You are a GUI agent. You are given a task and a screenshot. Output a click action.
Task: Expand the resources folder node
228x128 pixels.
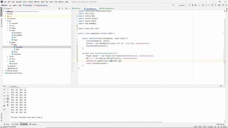[x=6, y=18]
